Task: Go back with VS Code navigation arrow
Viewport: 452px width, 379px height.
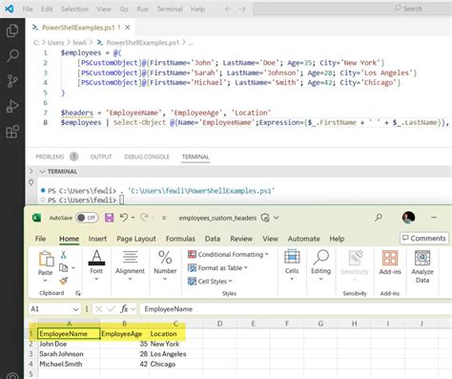Action: (228, 9)
